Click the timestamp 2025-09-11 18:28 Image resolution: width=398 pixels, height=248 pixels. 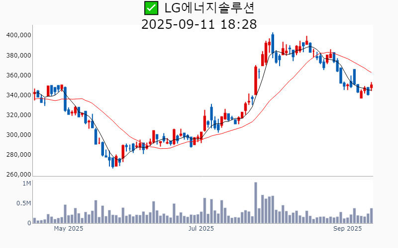pyautogui.click(x=199, y=24)
